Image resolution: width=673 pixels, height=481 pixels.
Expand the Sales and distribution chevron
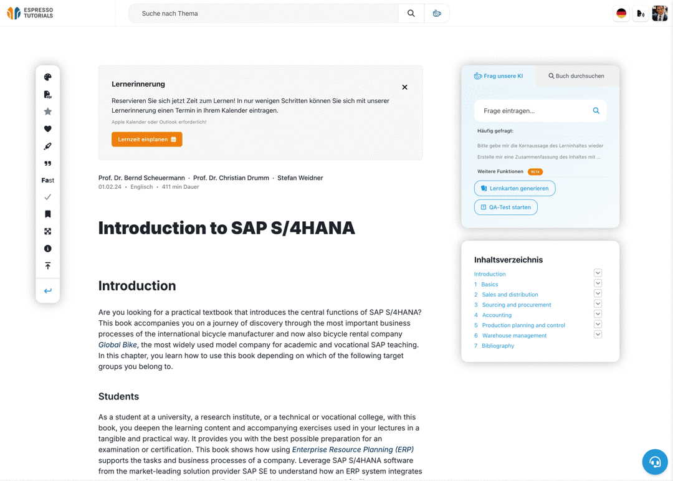coord(598,293)
